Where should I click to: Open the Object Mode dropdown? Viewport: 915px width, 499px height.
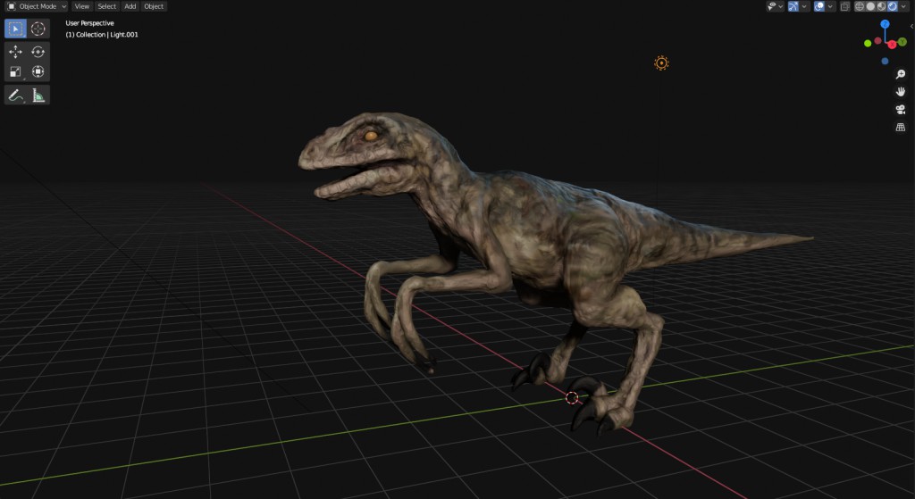coord(37,6)
